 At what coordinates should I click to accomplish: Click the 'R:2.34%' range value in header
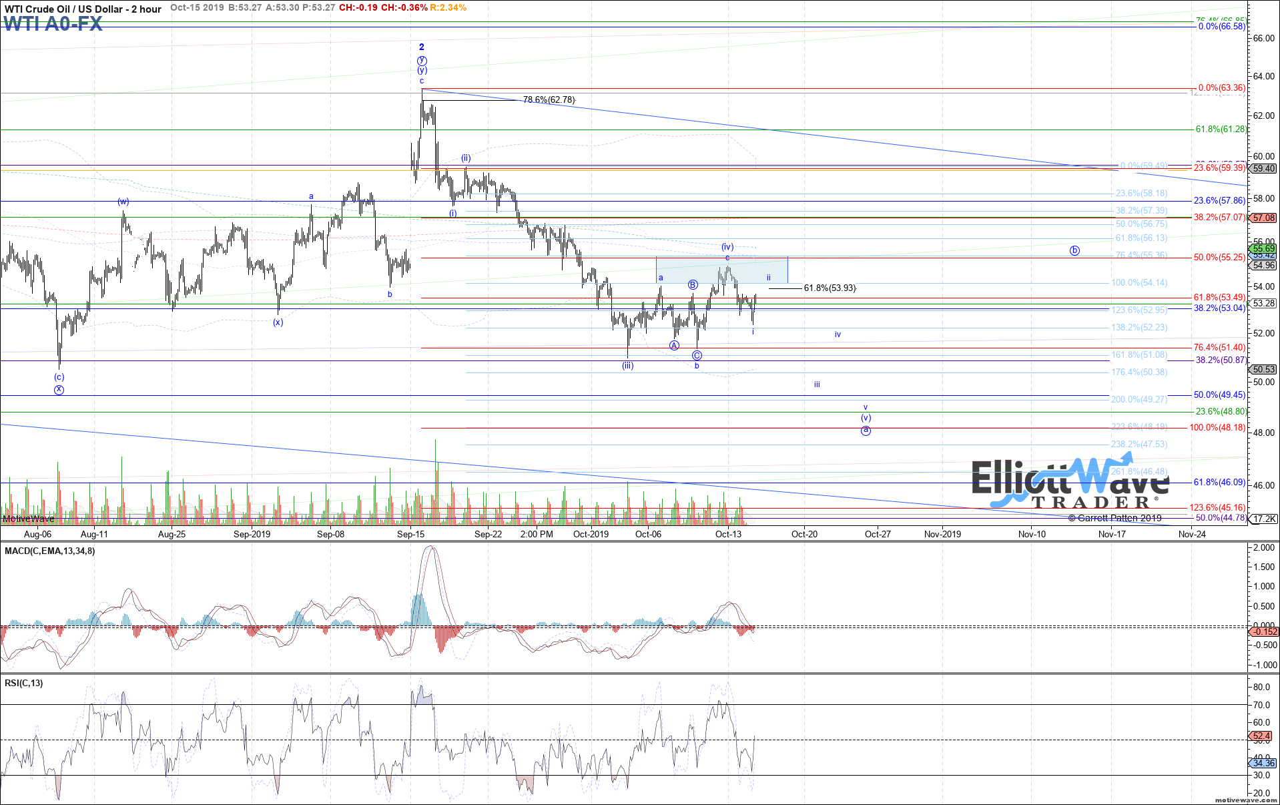click(448, 7)
